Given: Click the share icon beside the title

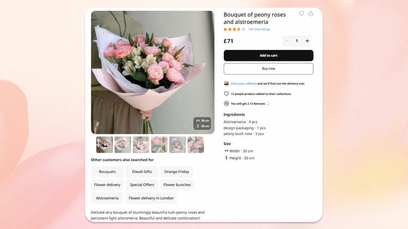Looking at the screenshot, I should pyautogui.click(x=311, y=13).
